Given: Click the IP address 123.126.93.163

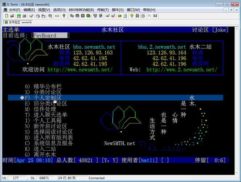Looking at the screenshot, I should click(x=93, y=52).
